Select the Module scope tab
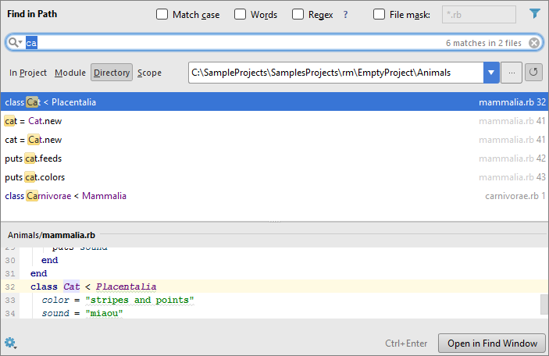Screen dimensions: 549x356 (70, 73)
